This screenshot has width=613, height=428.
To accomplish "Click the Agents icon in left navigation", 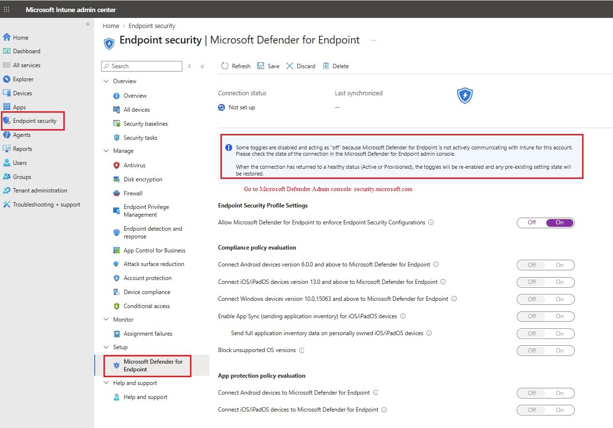I will (x=7, y=135).
